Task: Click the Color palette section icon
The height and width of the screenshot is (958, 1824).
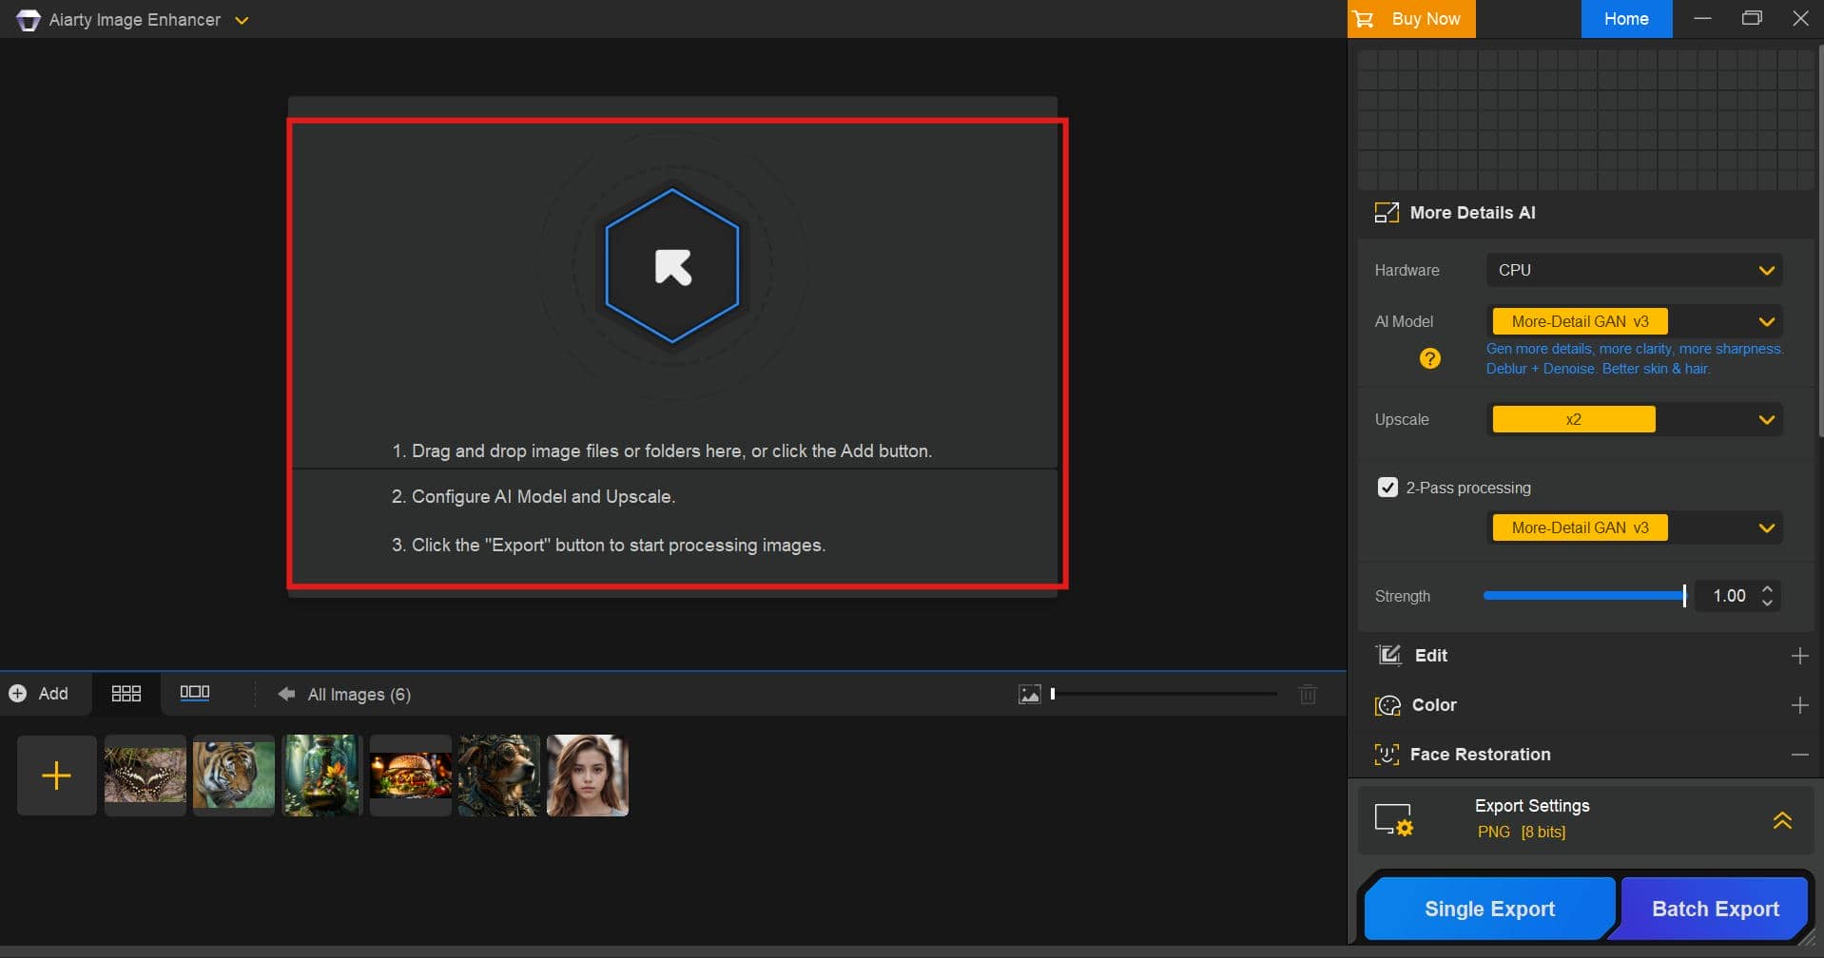Action: (x=1388, y=705)
